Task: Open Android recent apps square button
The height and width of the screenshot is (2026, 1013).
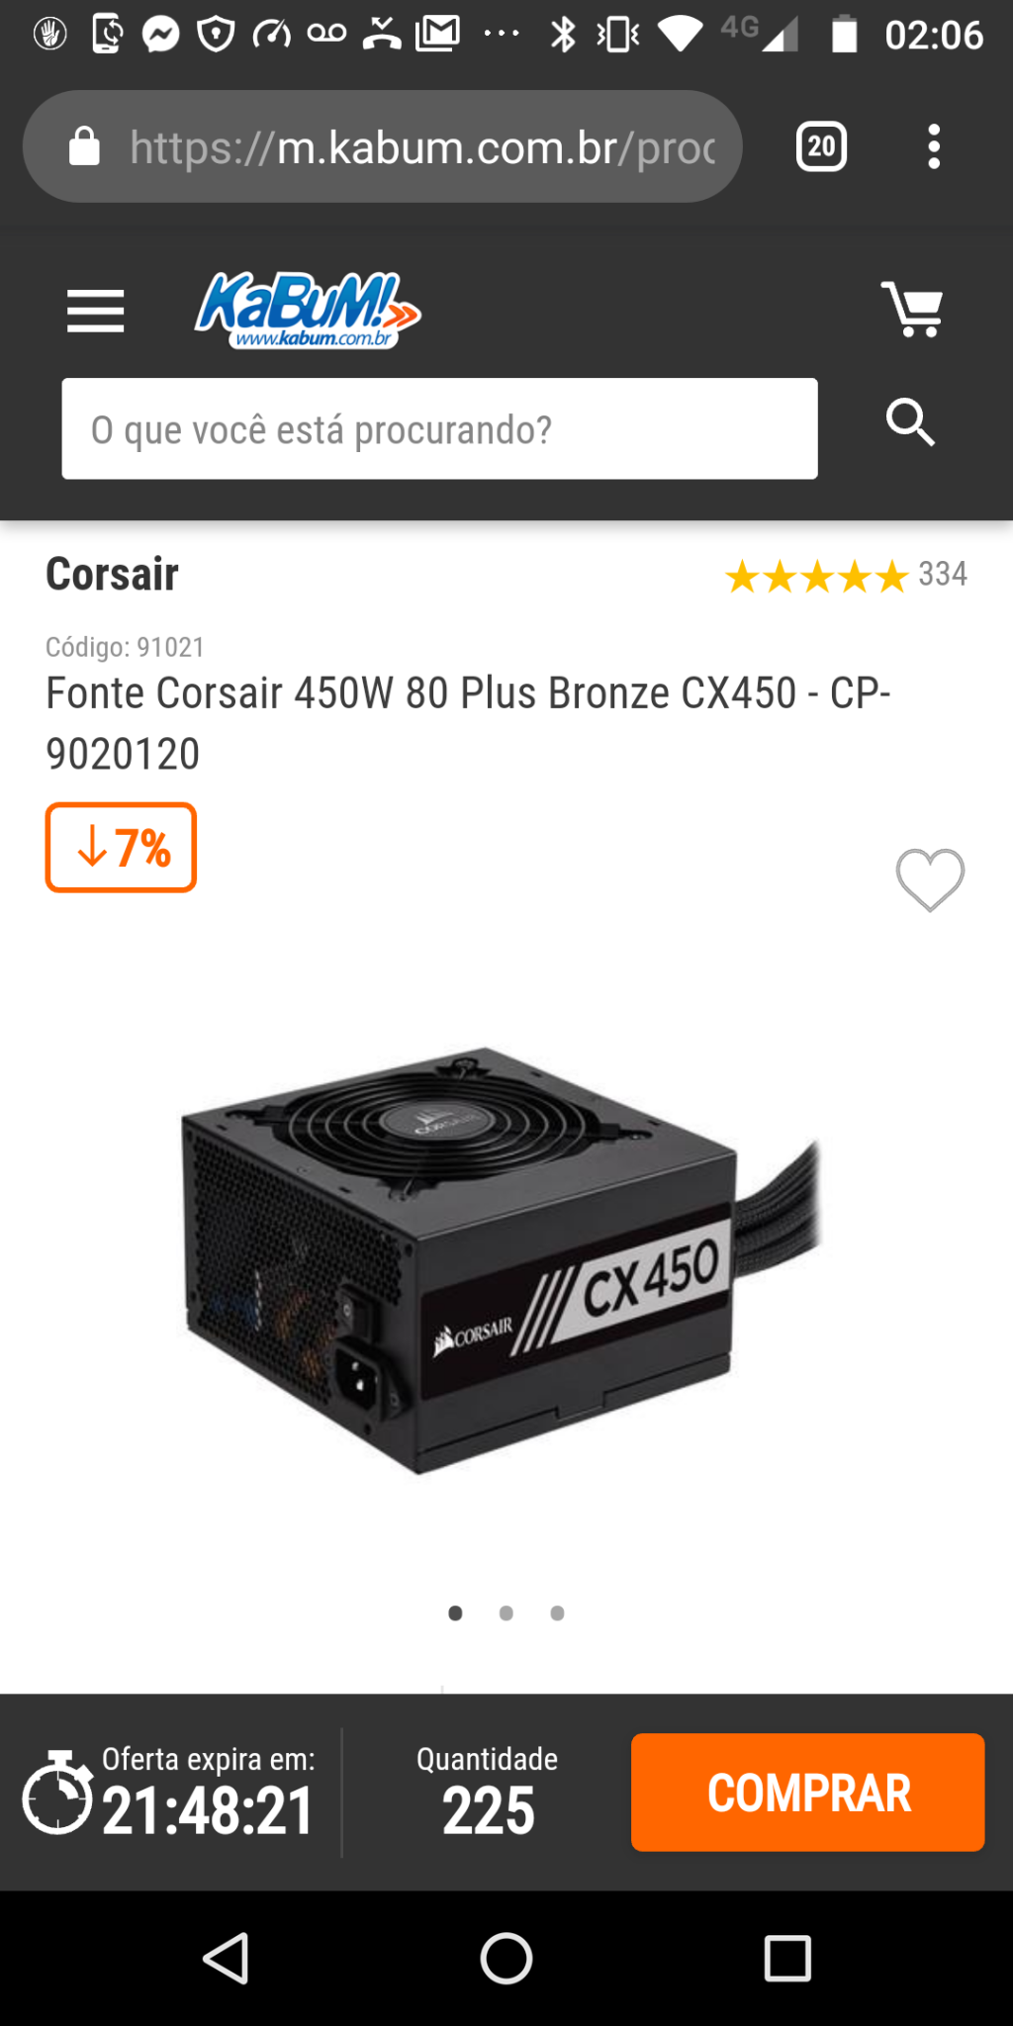Action: pyautogui.click(x=787, y=1958)
